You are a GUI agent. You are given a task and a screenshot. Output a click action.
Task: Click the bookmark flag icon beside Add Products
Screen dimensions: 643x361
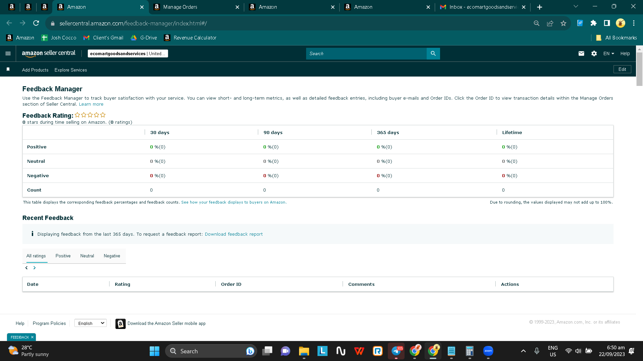coord(8,69)
